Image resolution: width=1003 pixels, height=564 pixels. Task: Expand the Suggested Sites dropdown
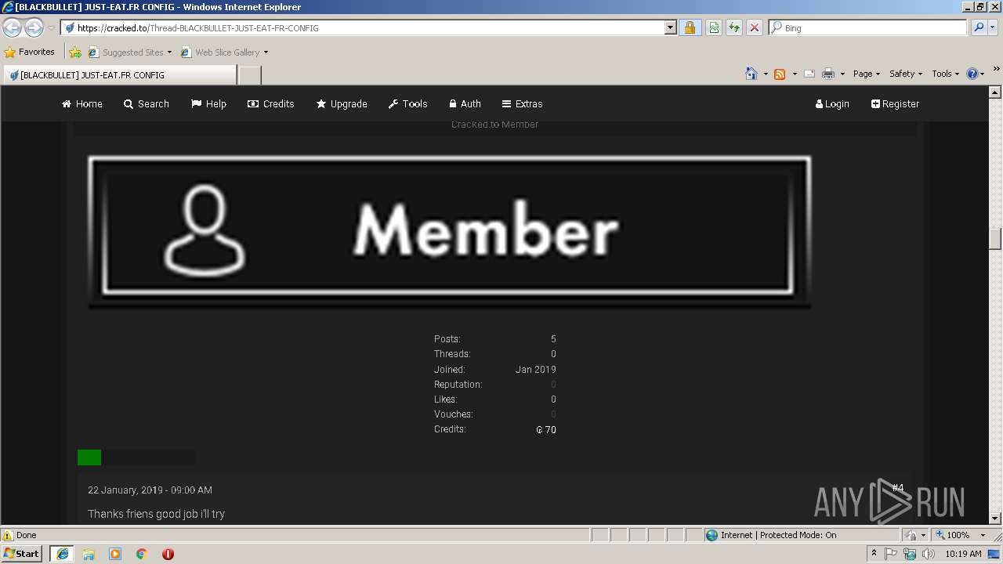(x=169, y=52)
